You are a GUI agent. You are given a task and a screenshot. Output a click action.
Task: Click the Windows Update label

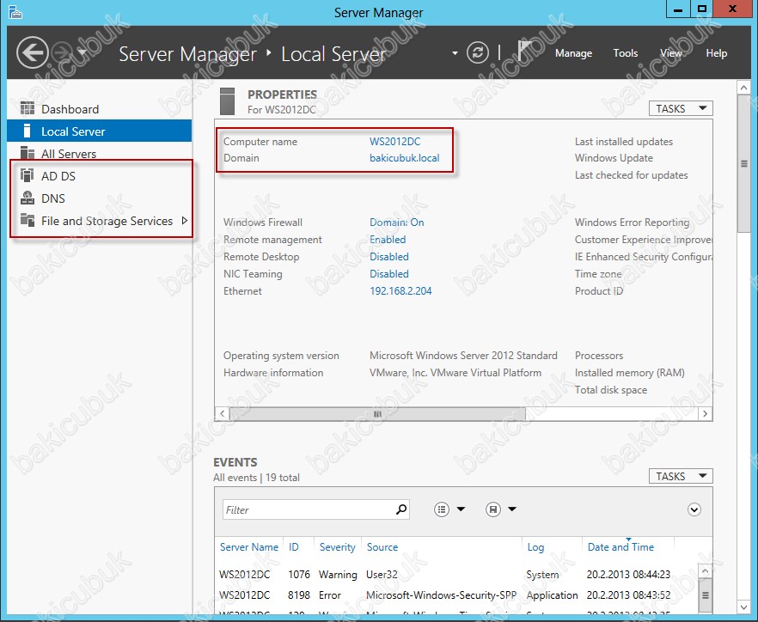[x=614, y=158]
